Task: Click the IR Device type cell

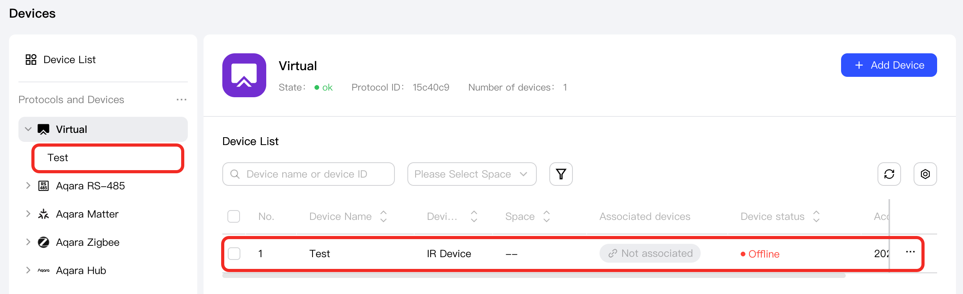Action: 449,254
